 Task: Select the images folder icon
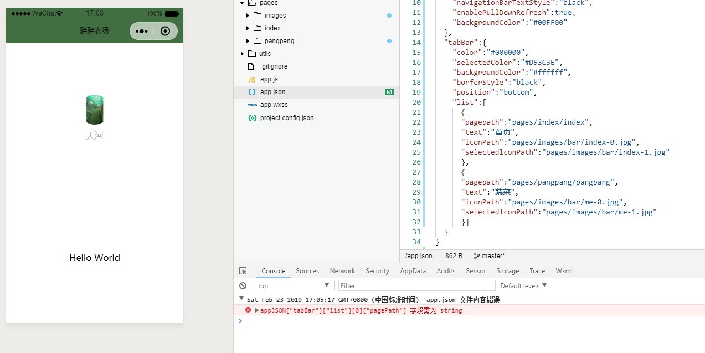[x=257, y=16]
